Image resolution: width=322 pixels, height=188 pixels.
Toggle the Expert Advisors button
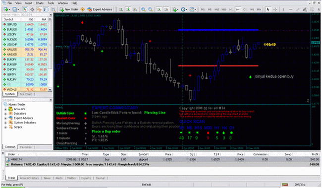pyautogui.click(x=100, y=9)
